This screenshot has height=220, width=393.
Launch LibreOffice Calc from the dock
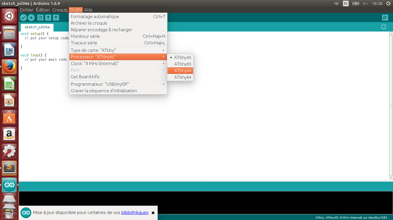tap(9, 84)
